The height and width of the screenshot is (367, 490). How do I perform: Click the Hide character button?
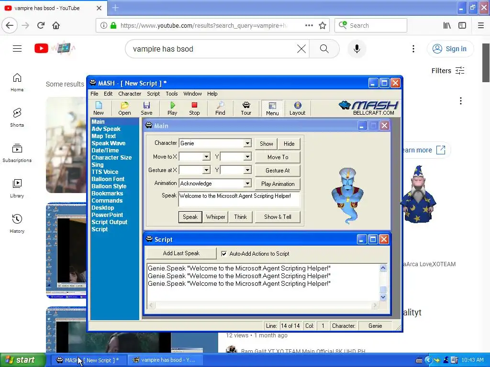pos(289,144)
